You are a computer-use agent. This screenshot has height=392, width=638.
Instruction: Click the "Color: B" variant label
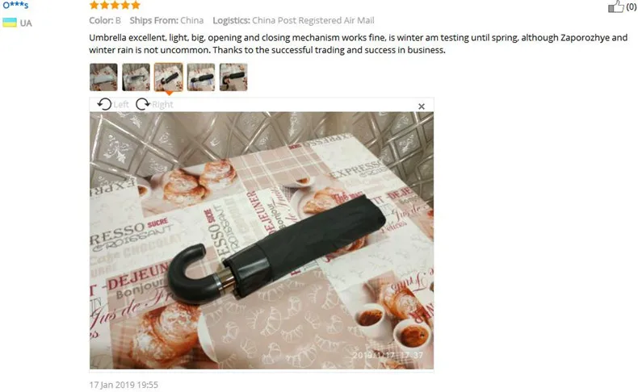point(105,20)
